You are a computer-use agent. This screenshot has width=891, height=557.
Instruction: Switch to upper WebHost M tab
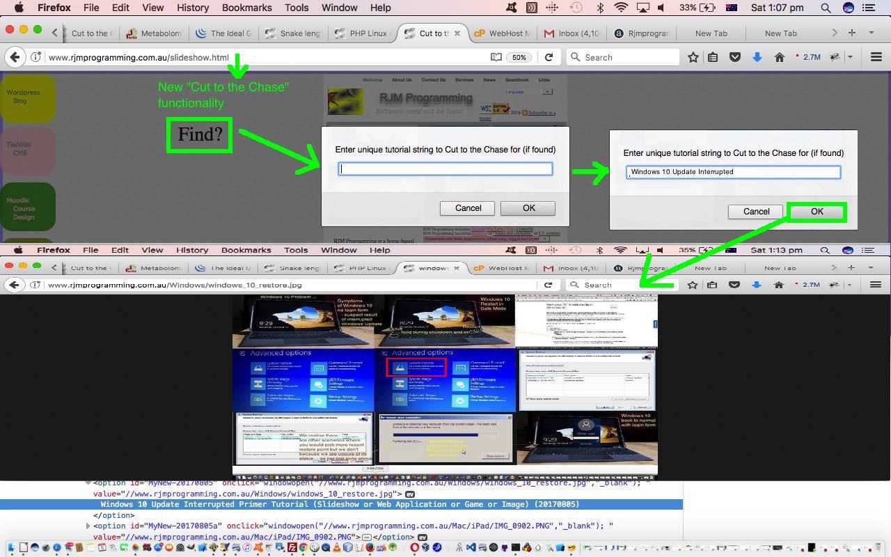504,33
